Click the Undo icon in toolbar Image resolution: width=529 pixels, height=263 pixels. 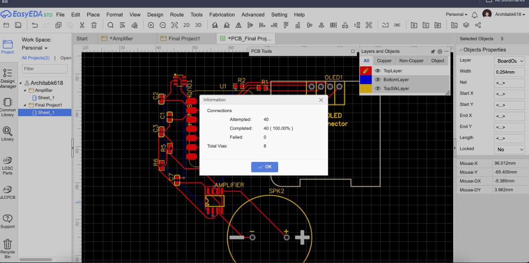pos(35,25)
